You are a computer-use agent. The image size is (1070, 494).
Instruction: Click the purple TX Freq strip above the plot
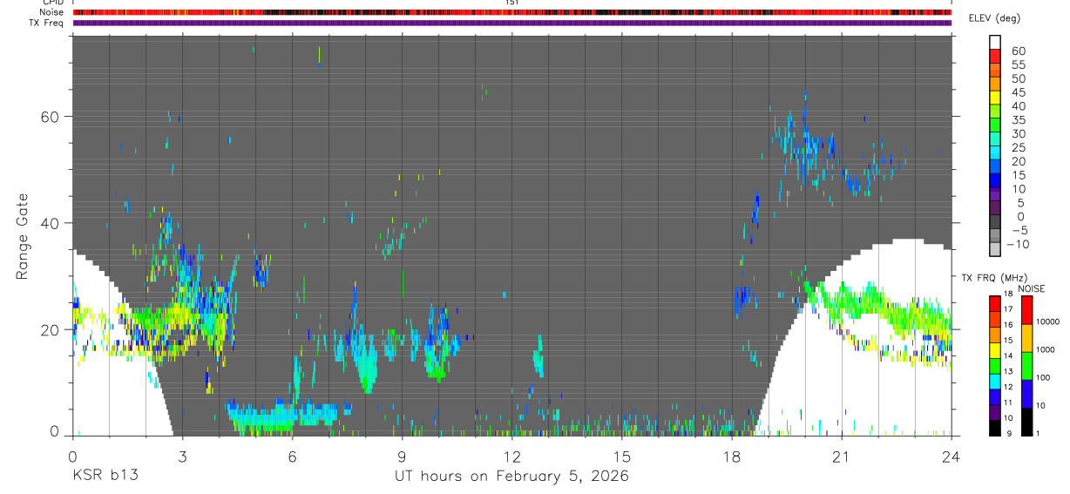pos(512,23)
